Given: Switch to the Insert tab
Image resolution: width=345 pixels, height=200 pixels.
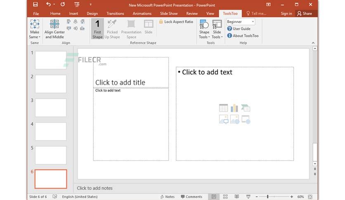Looking at the screenshot, I should coord(73,14).
